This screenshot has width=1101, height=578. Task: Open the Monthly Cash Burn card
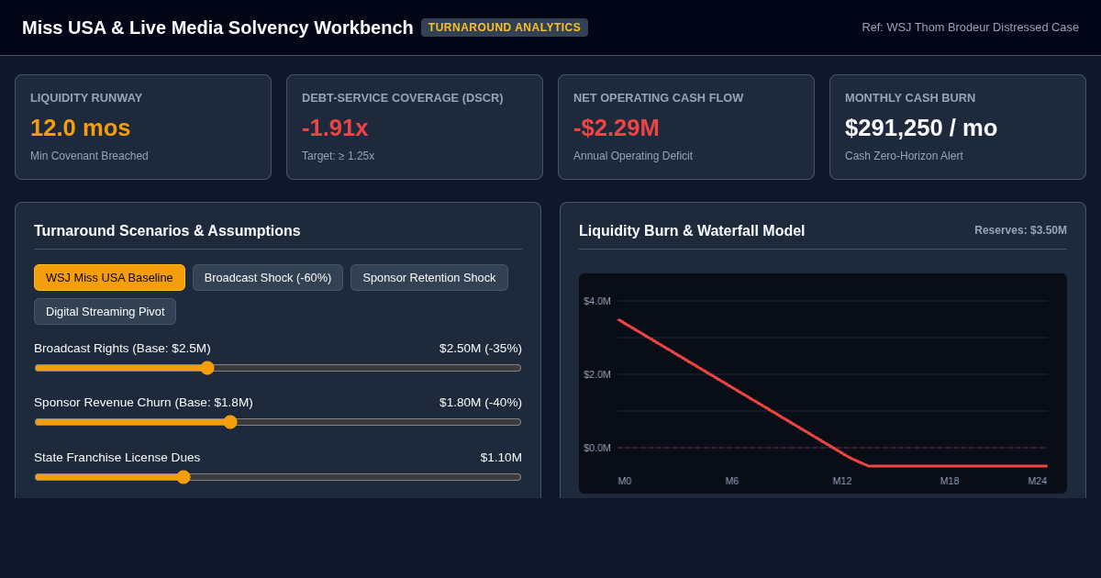[x=958, y=127]
